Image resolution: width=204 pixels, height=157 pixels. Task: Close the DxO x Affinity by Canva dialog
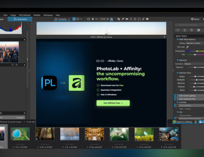tap(164, 37)
